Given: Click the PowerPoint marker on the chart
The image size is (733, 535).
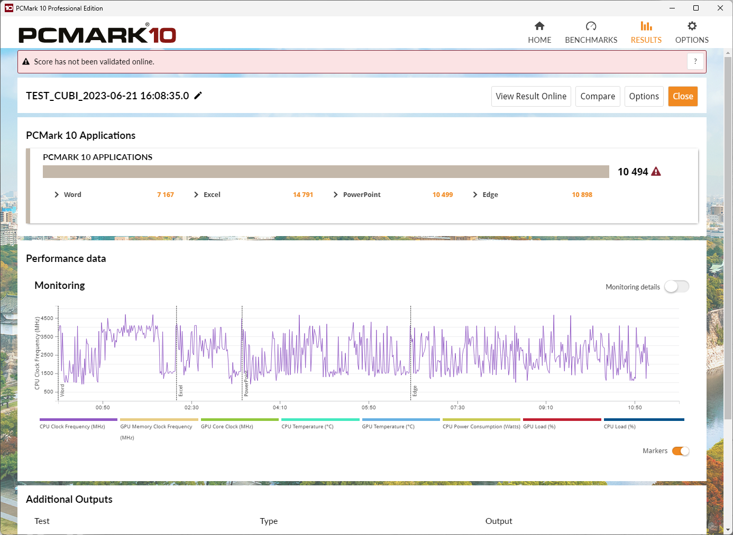Looking at the screenshot, I should [246, 383].
